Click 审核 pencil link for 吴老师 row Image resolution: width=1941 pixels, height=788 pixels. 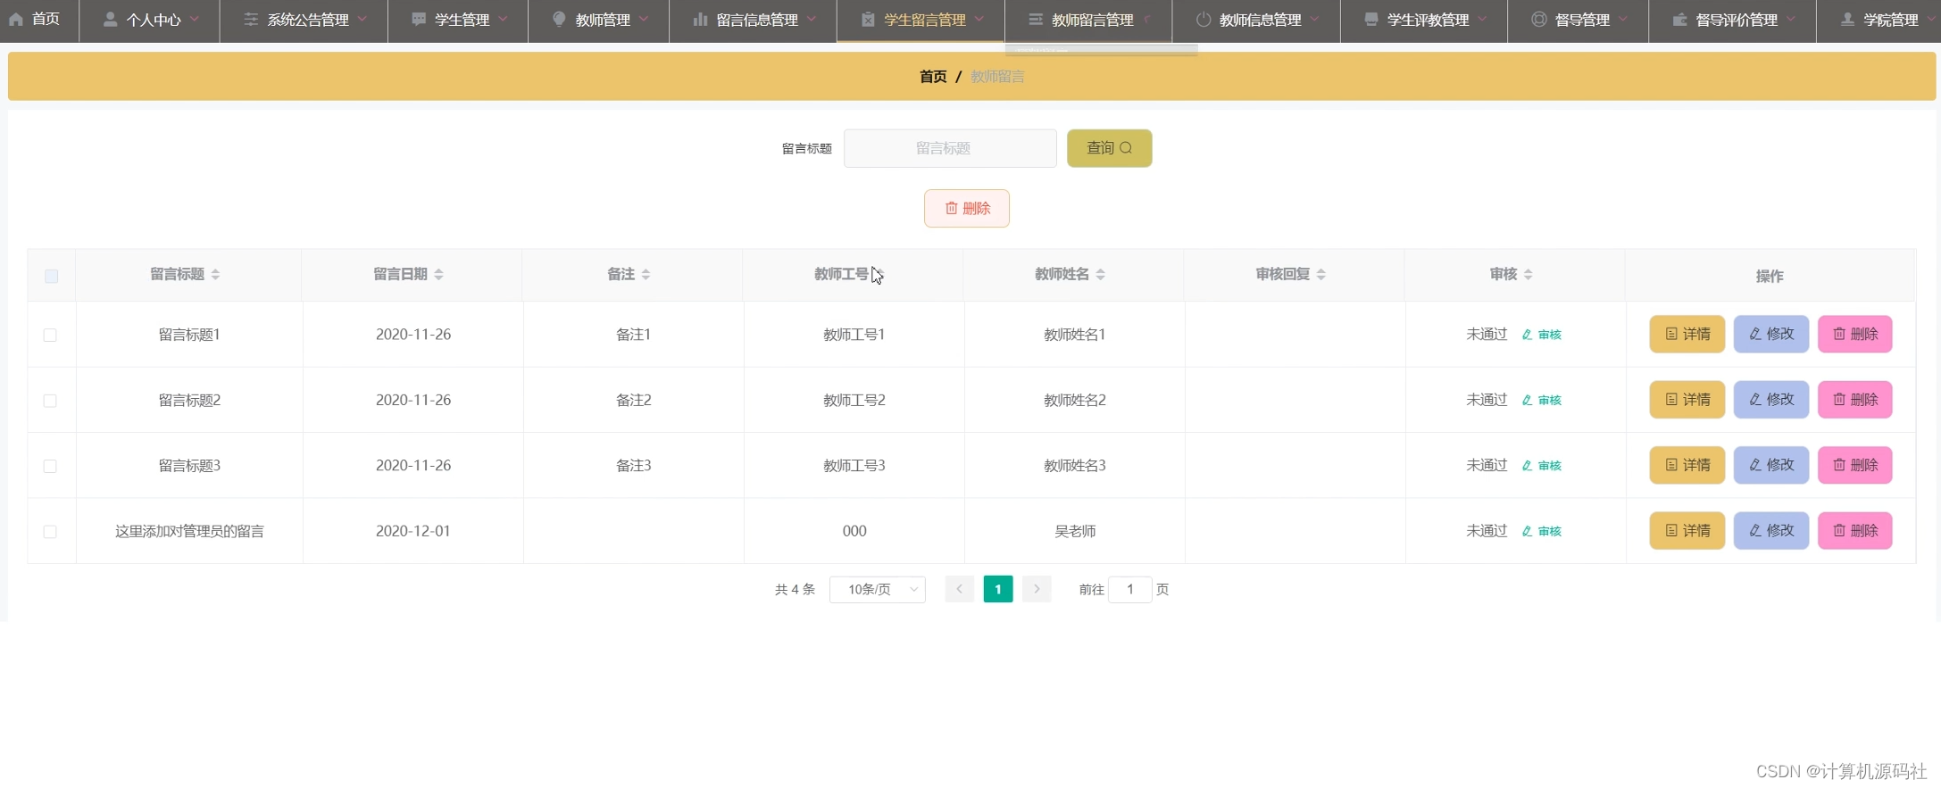1542,531
